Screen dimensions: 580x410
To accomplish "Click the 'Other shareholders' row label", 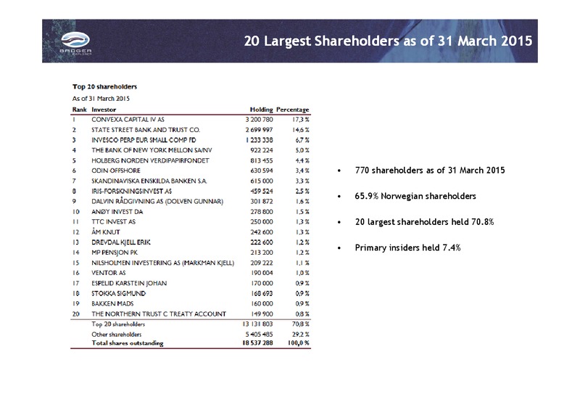I will (x=117, y=335).
